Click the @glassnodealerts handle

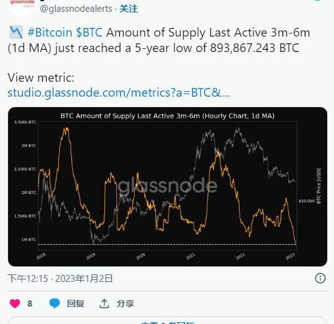(x=76, y=9)
